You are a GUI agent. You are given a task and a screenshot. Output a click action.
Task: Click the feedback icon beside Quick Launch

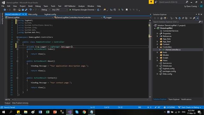(x=156, y=2)
